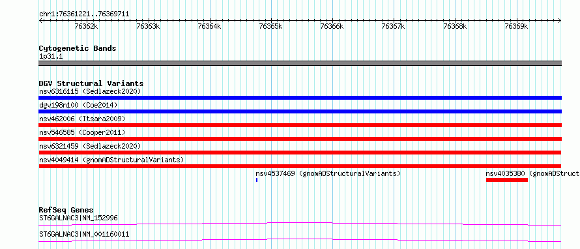
Task: Click the ST6GALNAC3|NM_152996 gene track line
Action: 300,224
